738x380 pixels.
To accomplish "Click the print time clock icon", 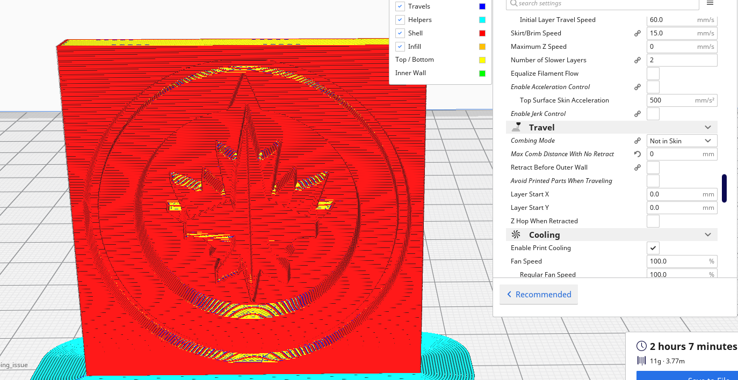I will (641, 346).
